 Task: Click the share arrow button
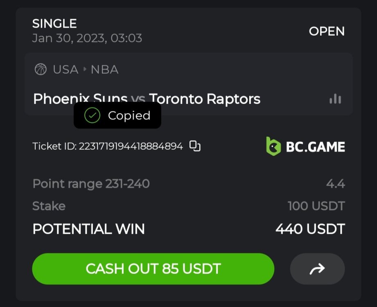tap(317, 269)
